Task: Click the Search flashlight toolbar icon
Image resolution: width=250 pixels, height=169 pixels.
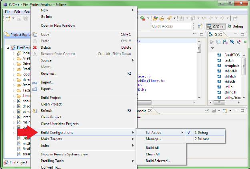Action: click(x=169, y=18)
